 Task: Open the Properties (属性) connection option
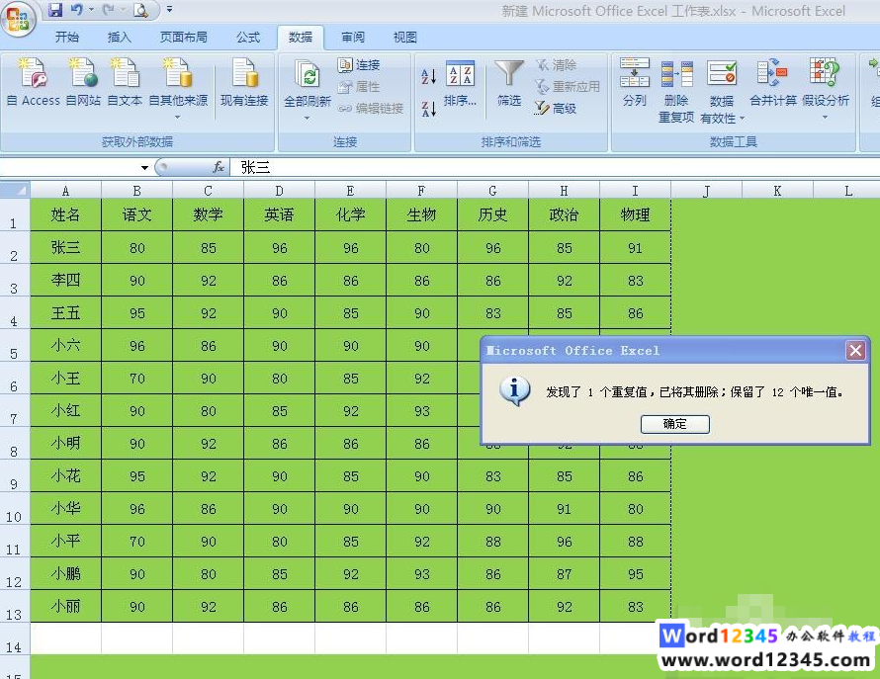click(359, 86)
